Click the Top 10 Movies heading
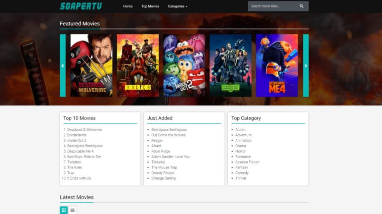Screen dimensions: 382x214 click(x=80, y=118)
